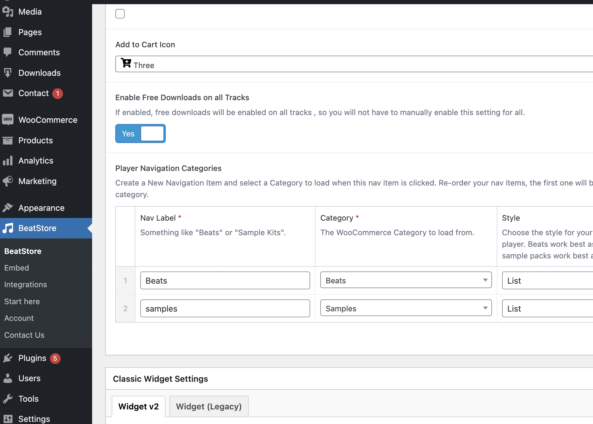Click the Plugins update badge showing 5
Viewport: 593px width, 424px height.
coord(55,358)
